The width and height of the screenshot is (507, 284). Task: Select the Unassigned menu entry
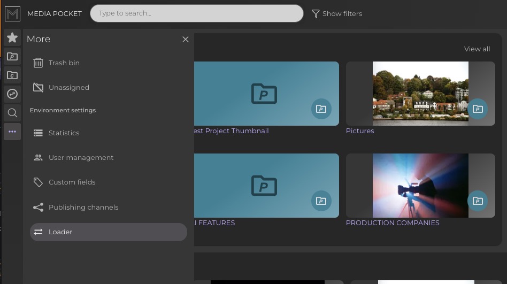68,88
